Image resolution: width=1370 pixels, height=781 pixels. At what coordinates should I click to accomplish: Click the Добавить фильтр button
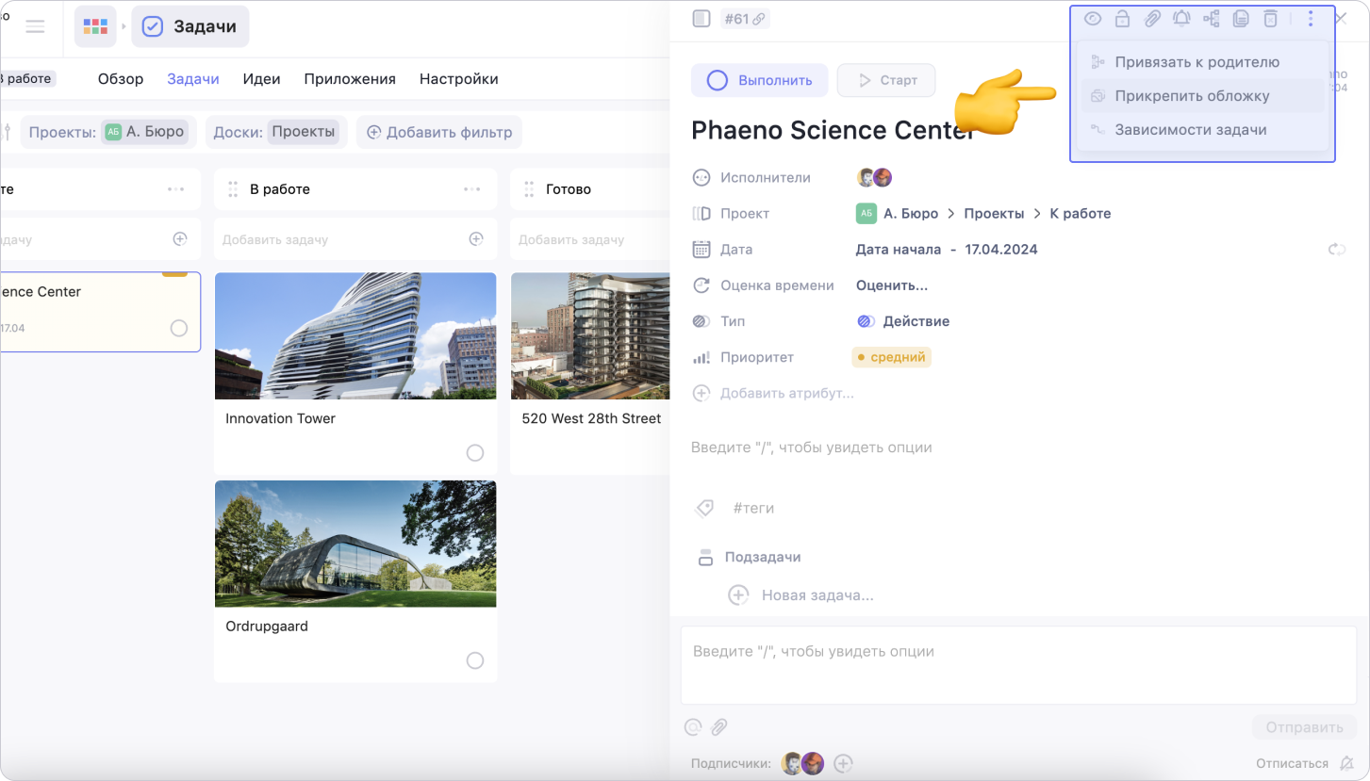(x=438, y=132)
